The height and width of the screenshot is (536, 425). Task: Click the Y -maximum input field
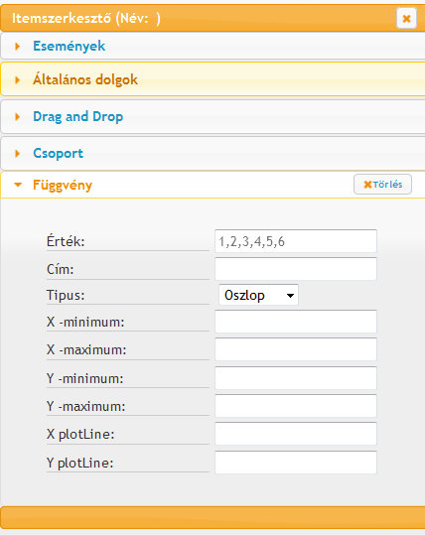click(x=296, y=406)
